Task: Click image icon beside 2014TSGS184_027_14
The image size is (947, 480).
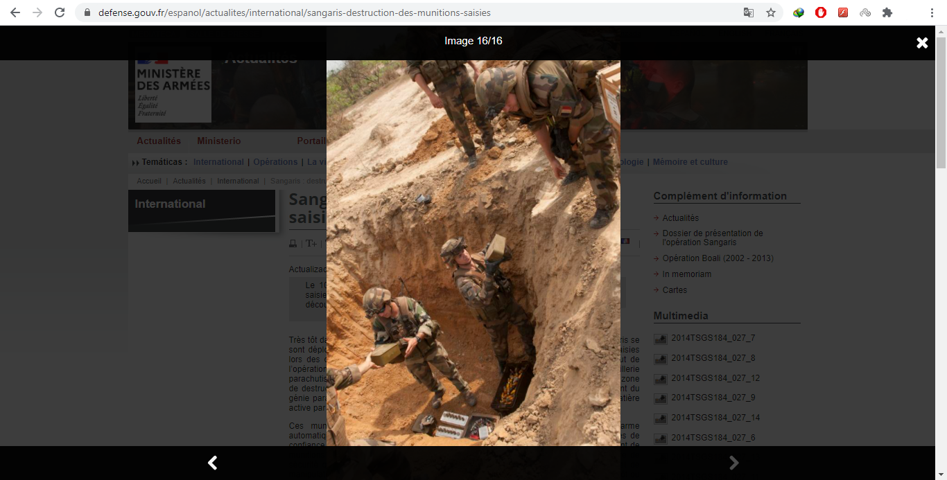Action: (660, 419)
